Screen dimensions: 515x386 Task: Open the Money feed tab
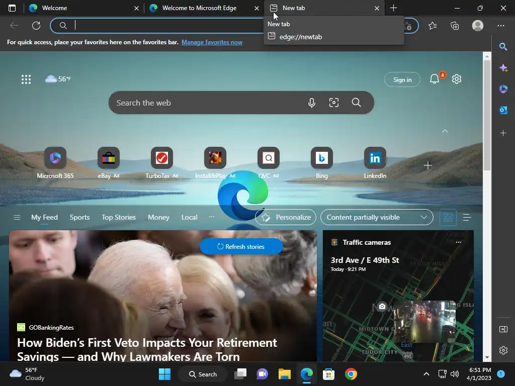(158, 217)
